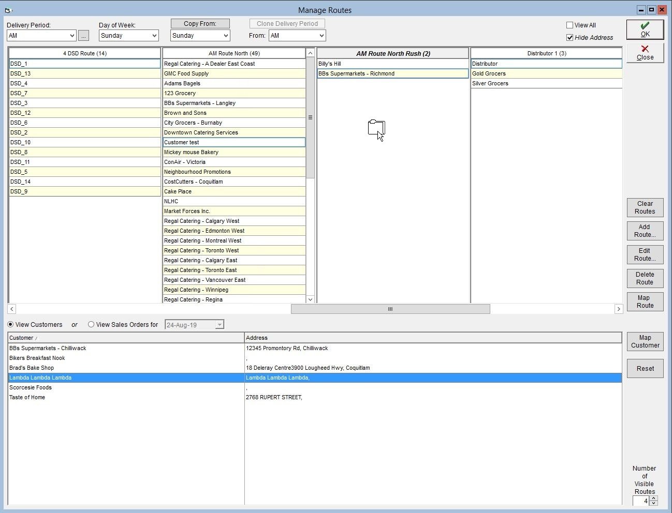The width and height of the screenshot is (672, 513).
Task: Click the route list scroll-down arrow
Action: (x=310, y=299)
